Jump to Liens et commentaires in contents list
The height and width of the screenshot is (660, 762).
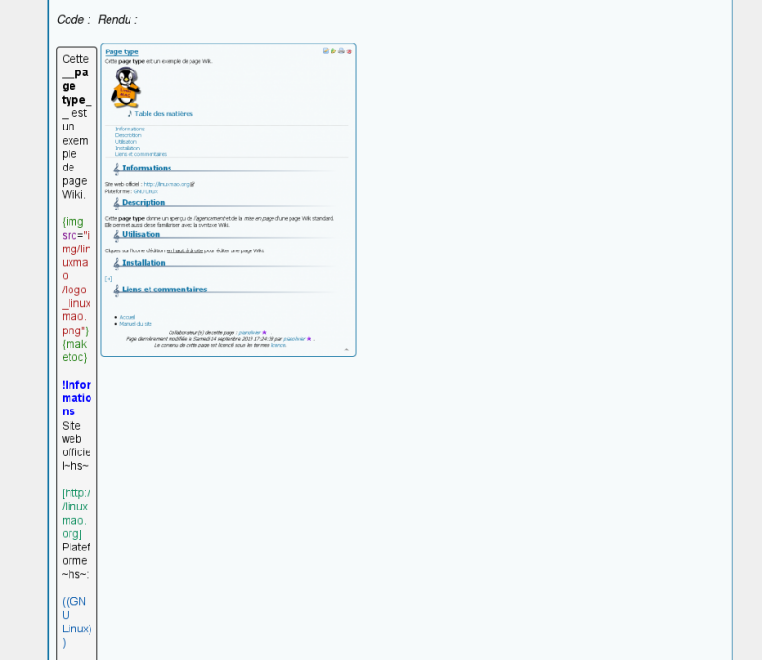click(x=141, y=154)
